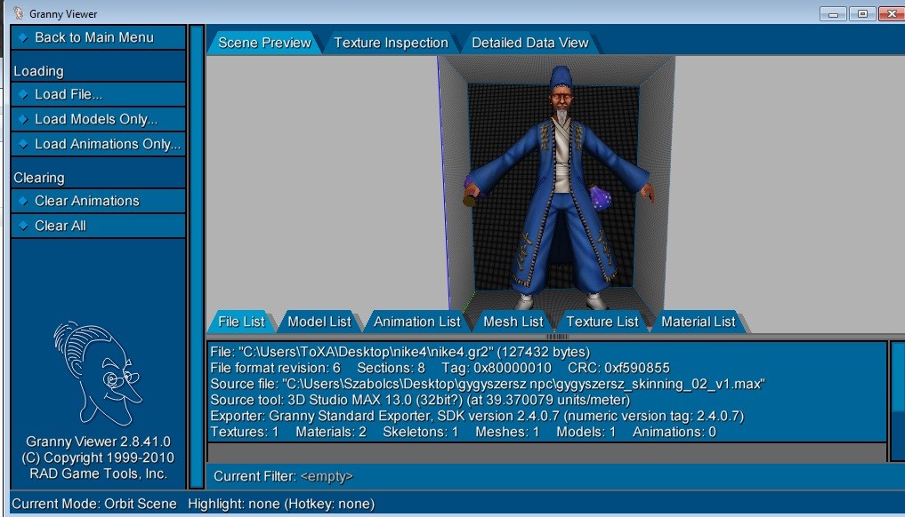Click the wizard character model in preview
Screen dimensions: 905x517
coord(559,187)
